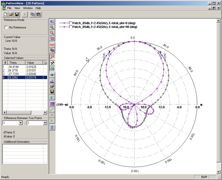Click the hammer and pick settings icon
The width and height of the screenshot is (222, 180).
[52, 63]
